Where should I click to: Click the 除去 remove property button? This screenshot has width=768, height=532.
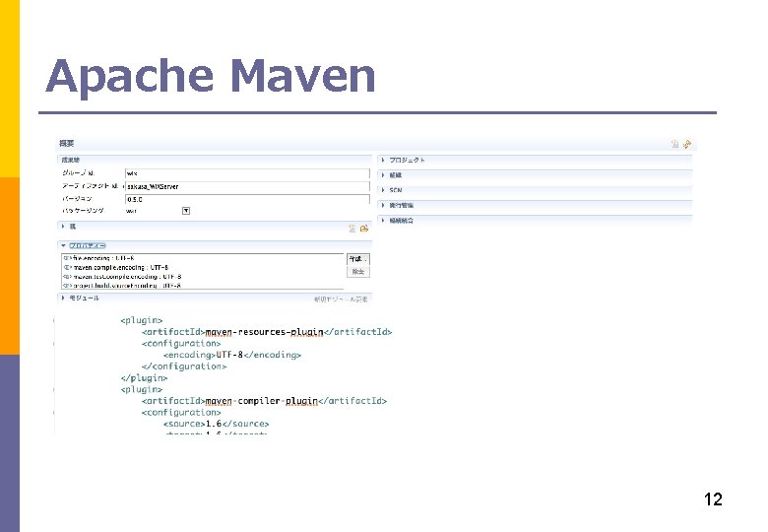coord(358,272)
